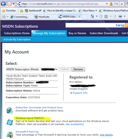Open highlighted Windows Azure Platform link

tap(30, 118)
